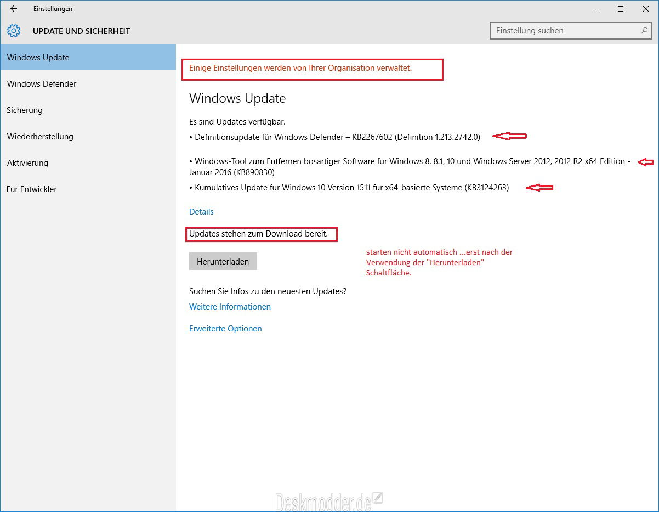Open Erweiterte Optionen link
This screenshot has height=512, width=659.
[x=225, y=329]
